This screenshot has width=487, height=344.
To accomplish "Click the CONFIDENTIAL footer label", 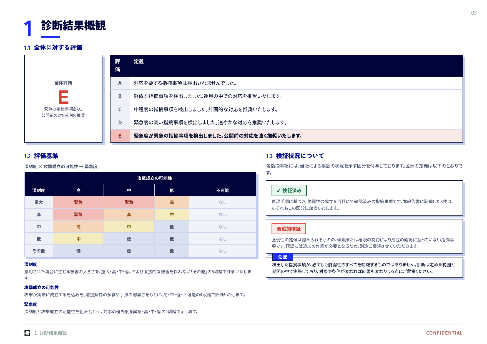I will coord(444,333).
